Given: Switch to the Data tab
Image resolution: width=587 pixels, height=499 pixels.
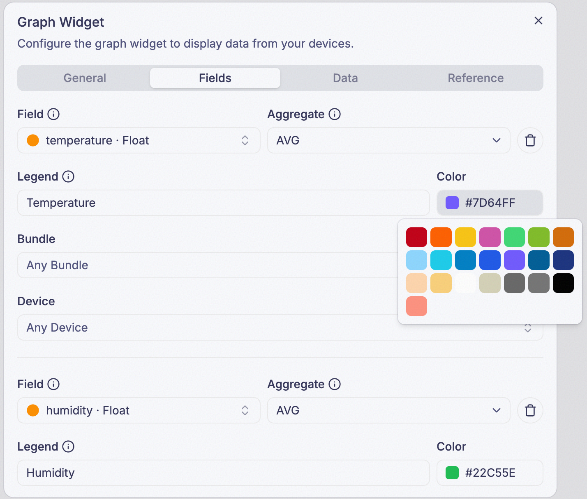Looking at the screenshot, I should click(x=345, y=78).
